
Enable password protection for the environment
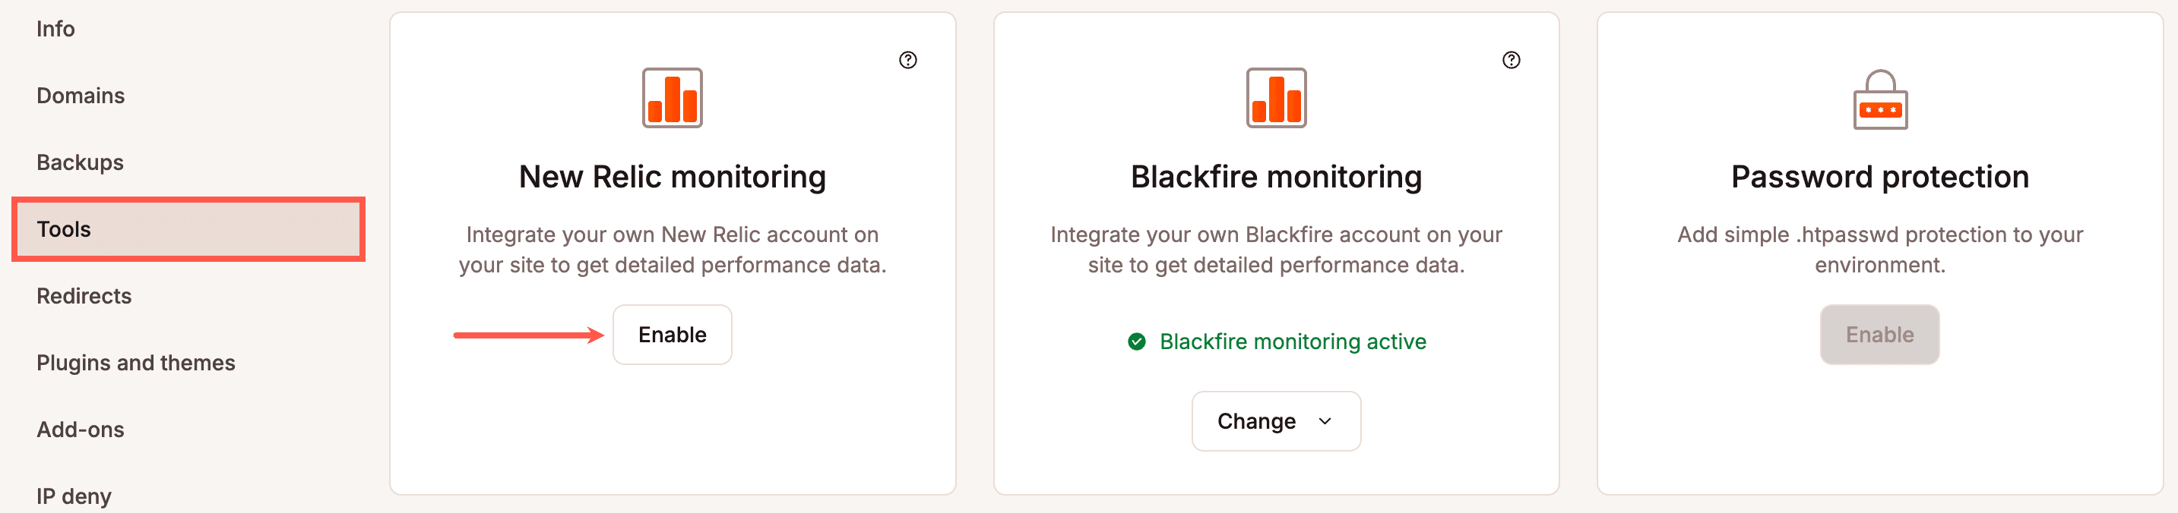pyautogui.click(x=1879, y=334)
